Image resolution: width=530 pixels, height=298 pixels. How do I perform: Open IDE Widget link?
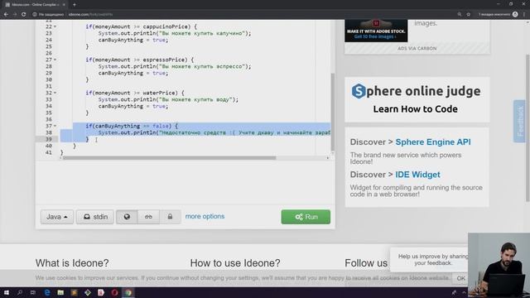417,175
